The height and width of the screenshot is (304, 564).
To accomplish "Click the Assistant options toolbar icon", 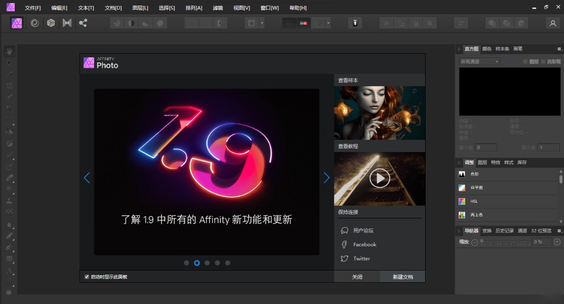I will tap(355, 23).
